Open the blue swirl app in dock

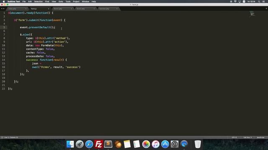point(184,144)
